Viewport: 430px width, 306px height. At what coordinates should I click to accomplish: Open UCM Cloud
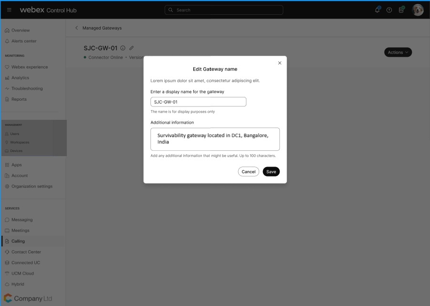pos(22,274)
